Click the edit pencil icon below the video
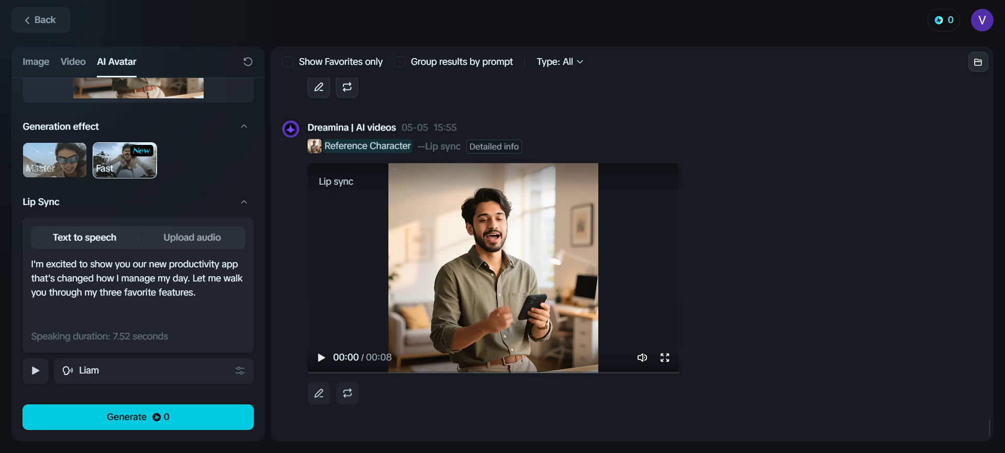This screenshot has width=1005, height=453. pyautogui.click(x=319, y=393)
